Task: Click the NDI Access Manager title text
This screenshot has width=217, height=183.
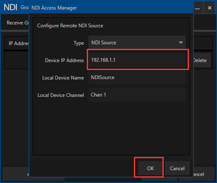Action: coord(54,8)
